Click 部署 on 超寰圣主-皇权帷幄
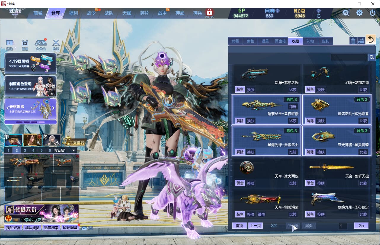This screenshot has width=380, height=245. click(293, 107)
